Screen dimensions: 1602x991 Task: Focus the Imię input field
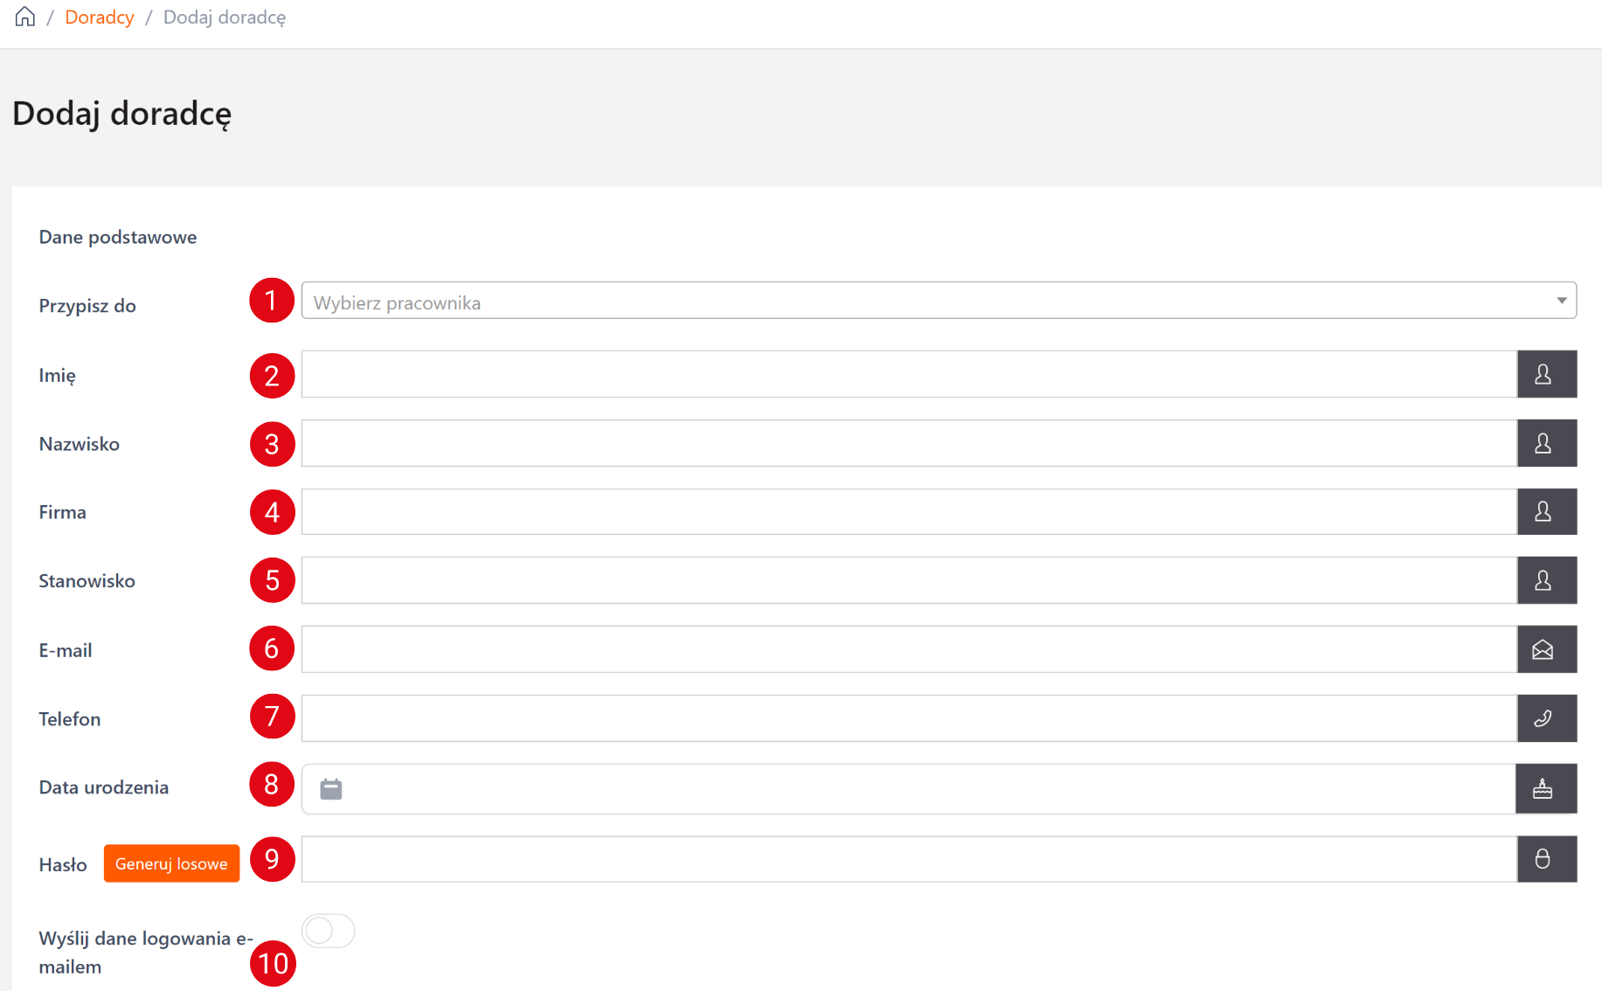click(x=909, y=375)
